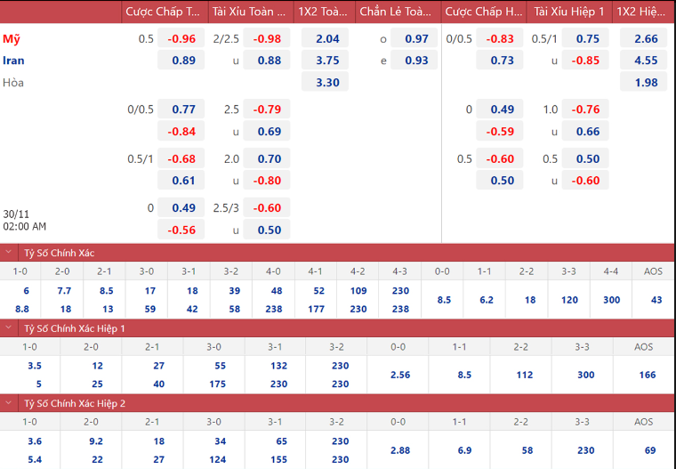Choose first-half draw odds 1.98
676x469 pixels.
pos(646,83)
